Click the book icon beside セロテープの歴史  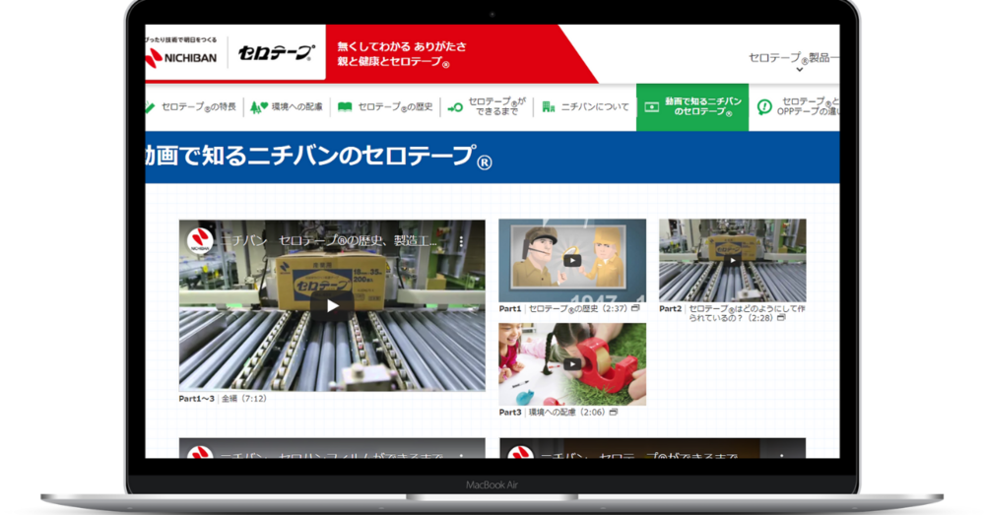pyautogui.click(x=345, y=107)
